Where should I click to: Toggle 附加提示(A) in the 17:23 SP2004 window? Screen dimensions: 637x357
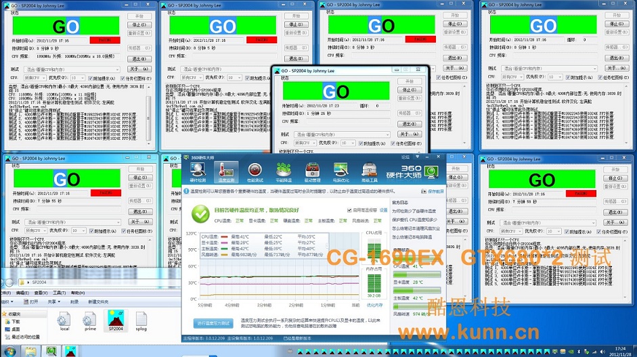361,143
